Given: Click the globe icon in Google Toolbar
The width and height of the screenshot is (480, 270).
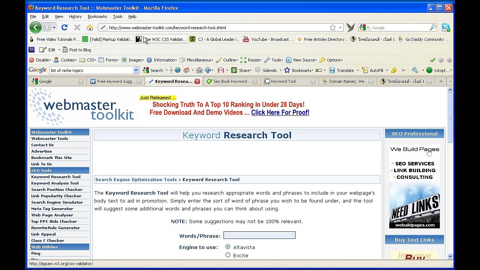Looking at the screenshot, I should click(178, 70).
